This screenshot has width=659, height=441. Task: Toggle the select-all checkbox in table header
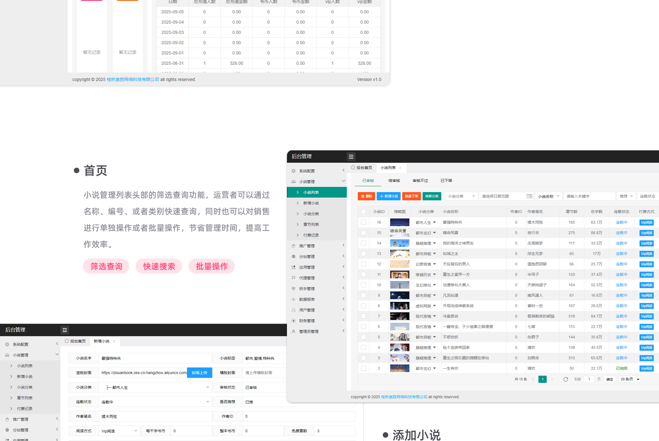tap(363, 212)
